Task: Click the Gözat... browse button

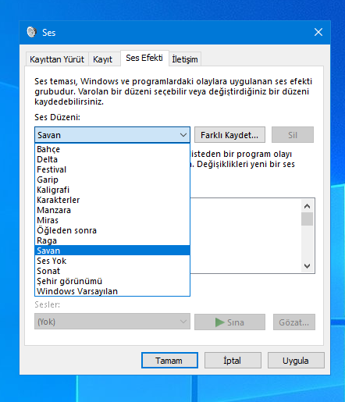Action: click(294, 322)
